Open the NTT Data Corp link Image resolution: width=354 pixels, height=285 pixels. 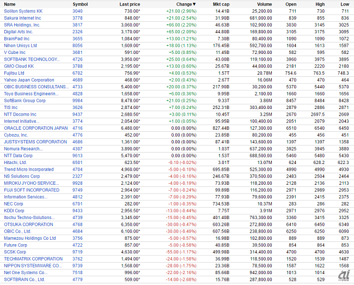(x=19, y=156)
